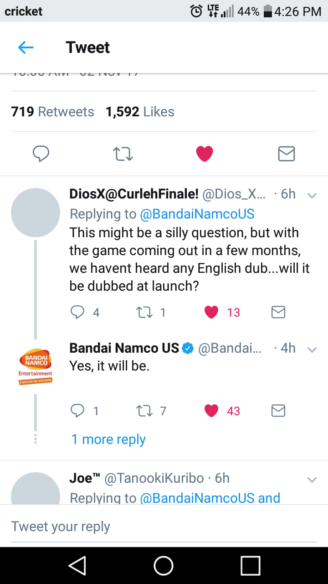Open the options chevron on Joe's tweet
This screenshot has width=328, height=584.
click(312, 480)
